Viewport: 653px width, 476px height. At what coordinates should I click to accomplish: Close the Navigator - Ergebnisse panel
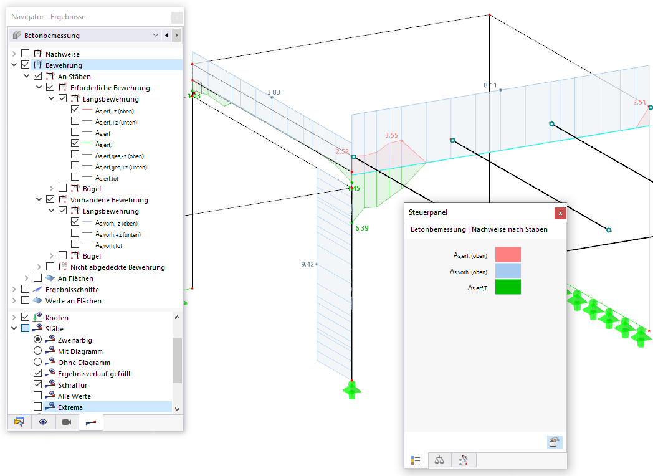point(176,17)
